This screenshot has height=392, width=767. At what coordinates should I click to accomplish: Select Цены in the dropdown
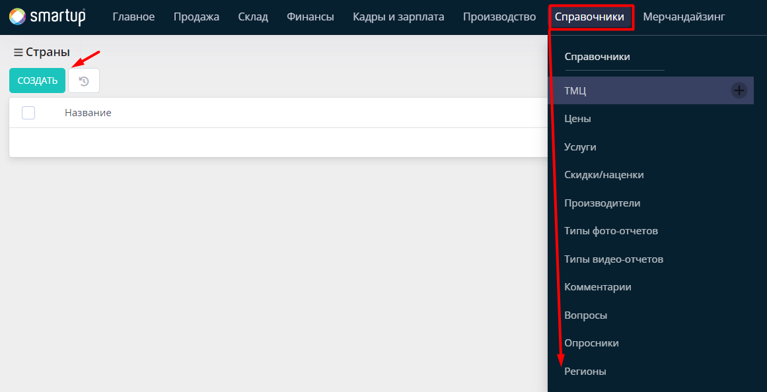pyautogui.click(x=577, y=119)
